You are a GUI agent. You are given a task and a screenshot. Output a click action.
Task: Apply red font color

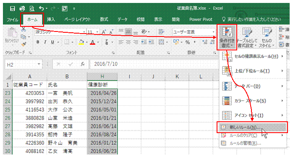(93, 42)
